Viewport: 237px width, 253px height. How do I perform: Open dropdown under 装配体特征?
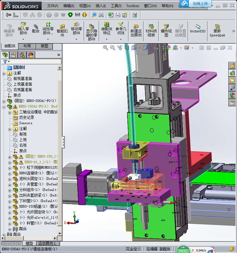click(106, 39)
